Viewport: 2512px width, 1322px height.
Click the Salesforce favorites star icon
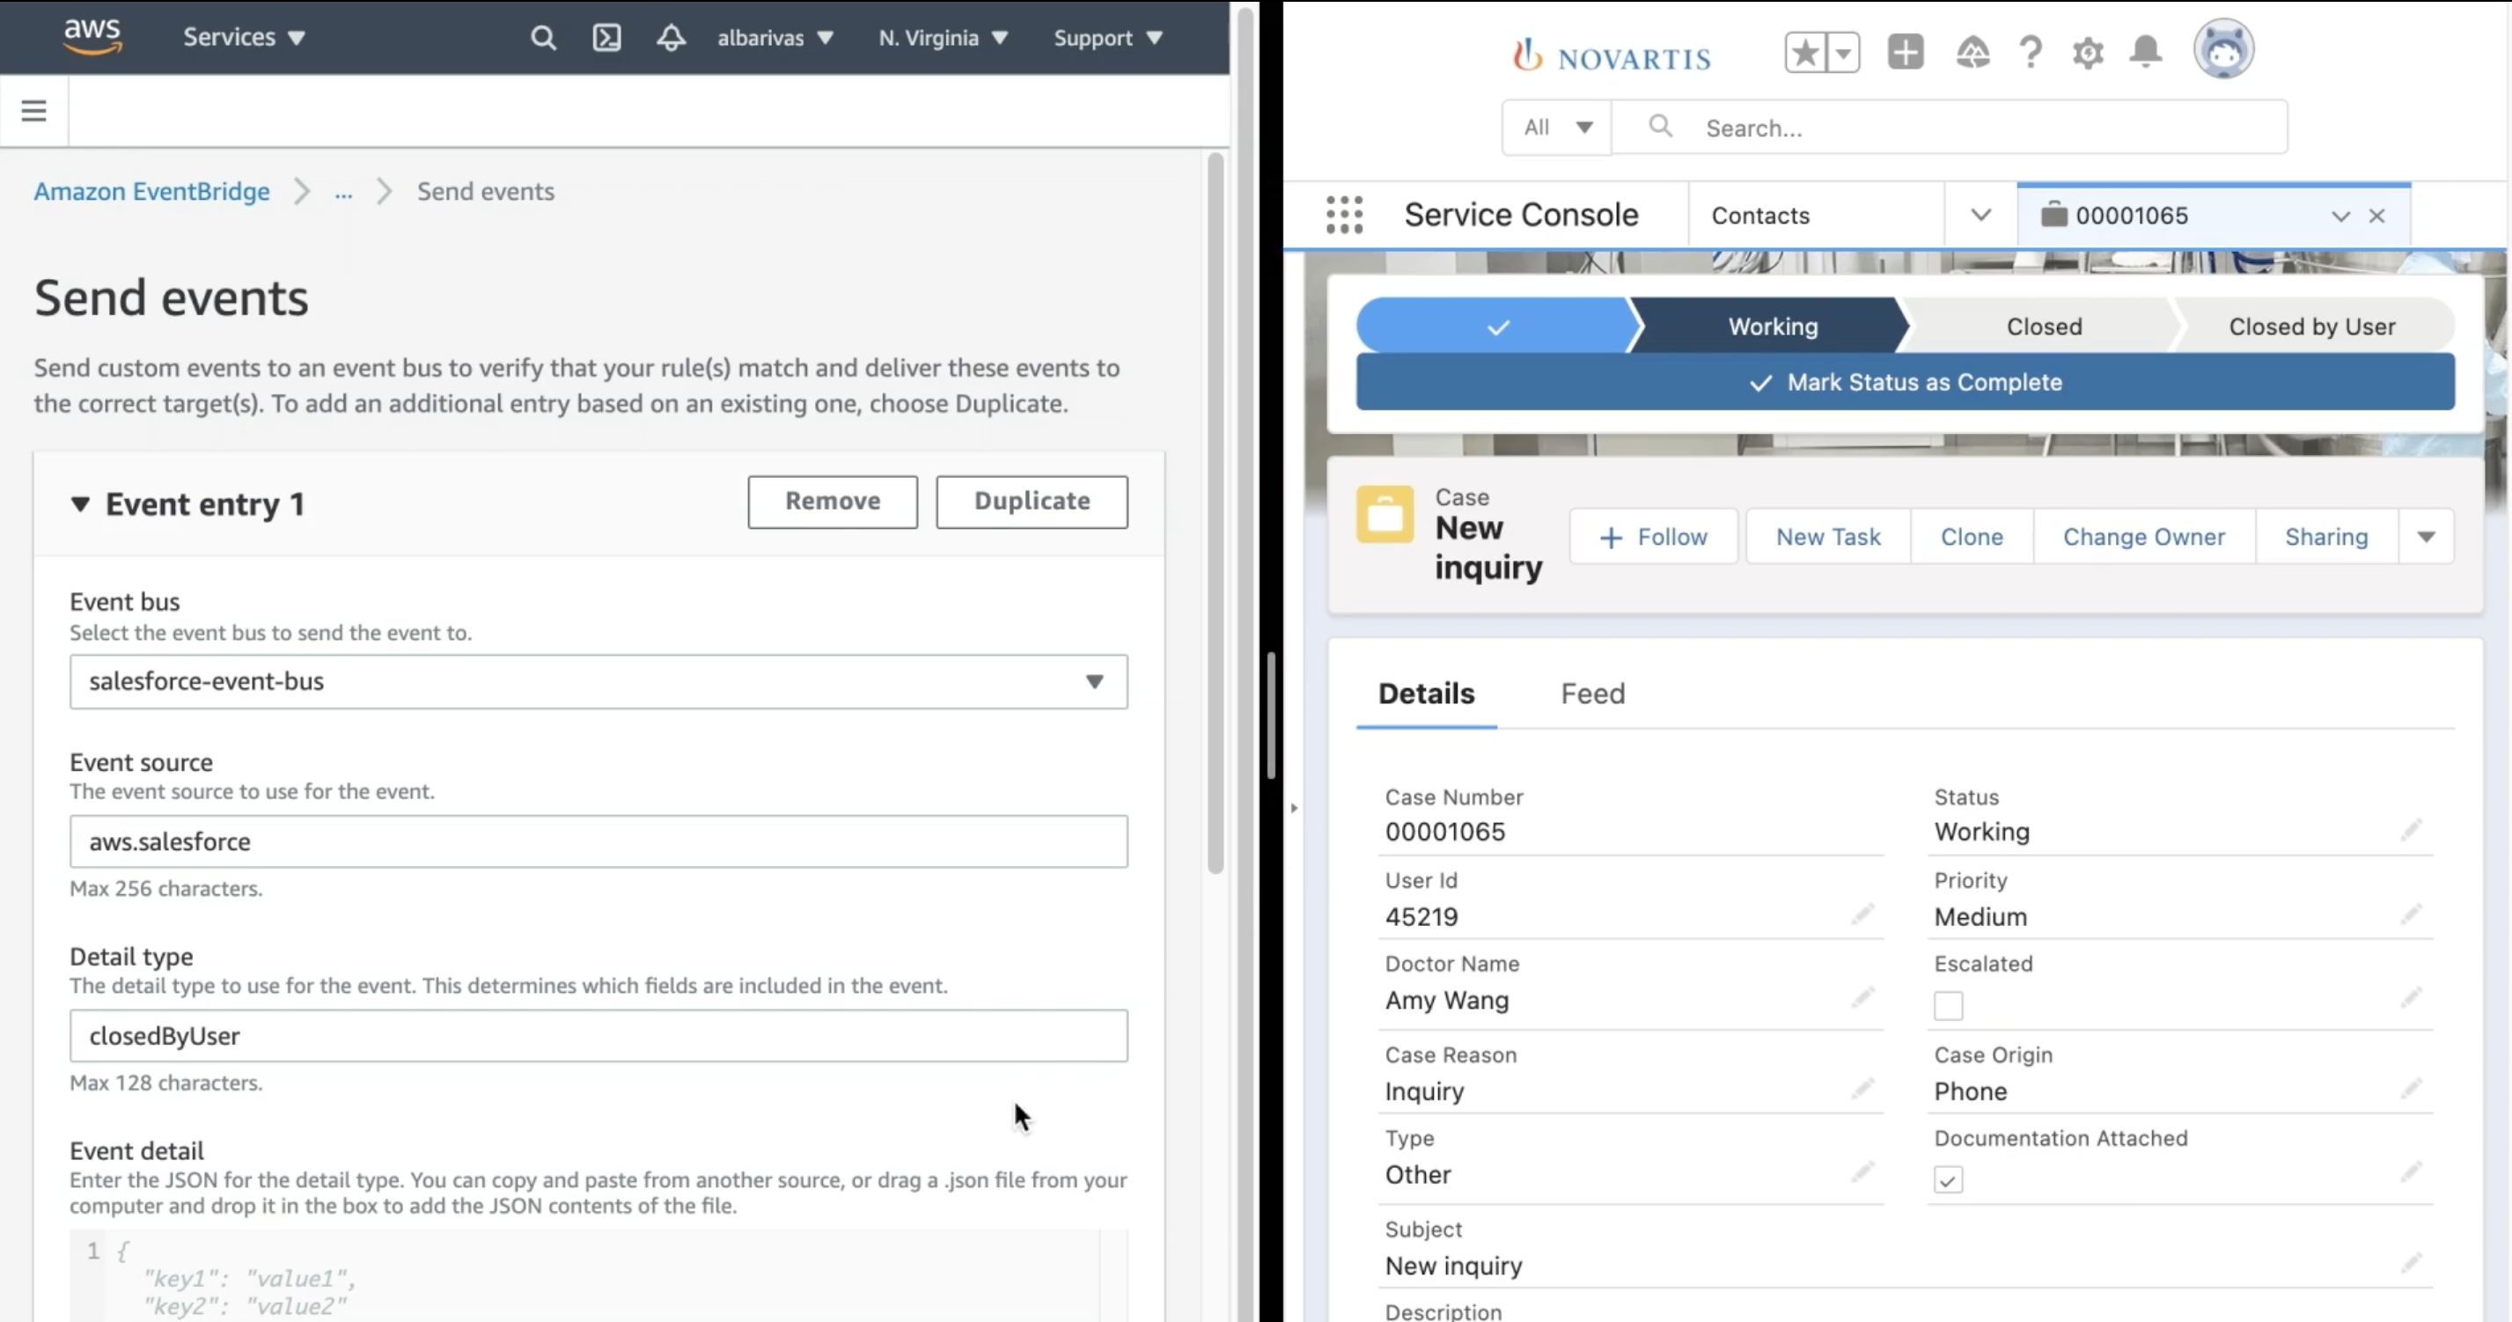click(x=1805, y=52)
